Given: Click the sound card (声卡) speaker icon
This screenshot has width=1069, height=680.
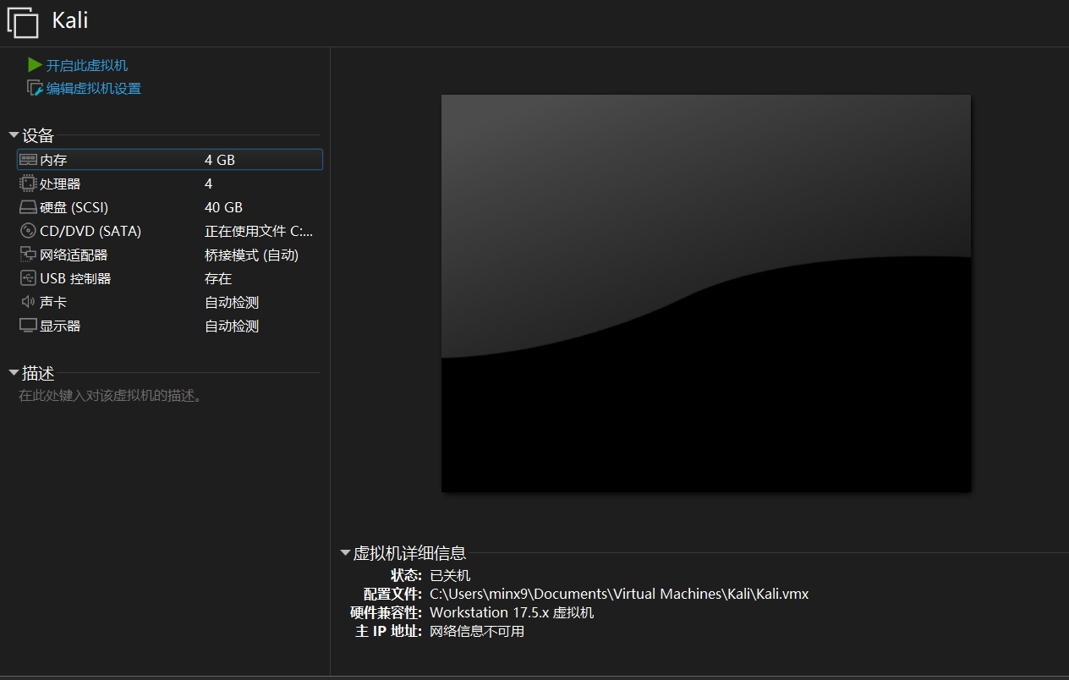Looking at the screenshot, I should tap(28, 302).
